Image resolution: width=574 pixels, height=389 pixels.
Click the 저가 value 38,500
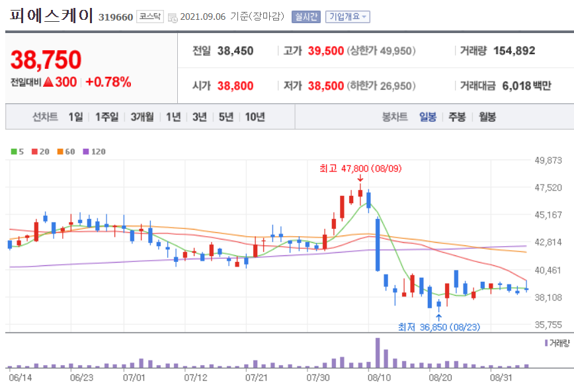point(326,86)
